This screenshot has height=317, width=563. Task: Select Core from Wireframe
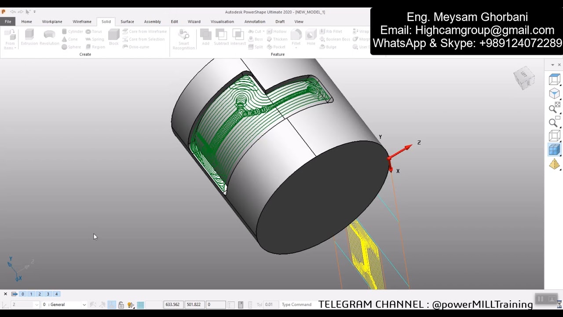tap(144, 32)
